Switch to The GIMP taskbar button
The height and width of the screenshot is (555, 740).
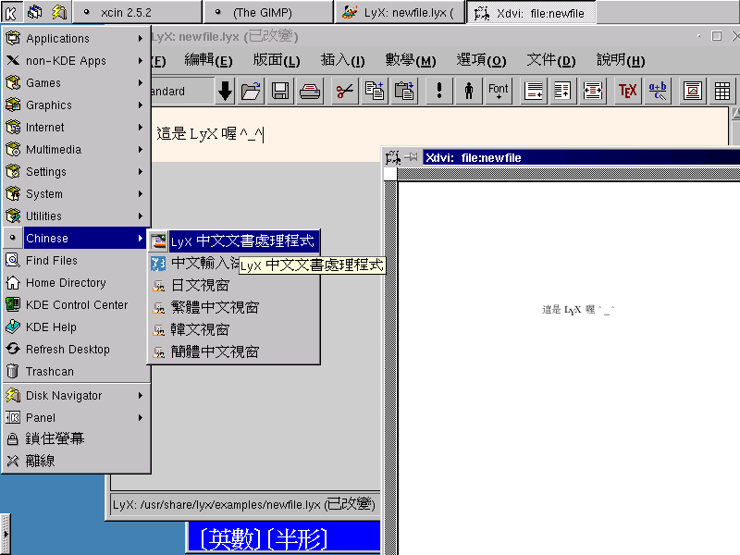[x=268, y=12]
